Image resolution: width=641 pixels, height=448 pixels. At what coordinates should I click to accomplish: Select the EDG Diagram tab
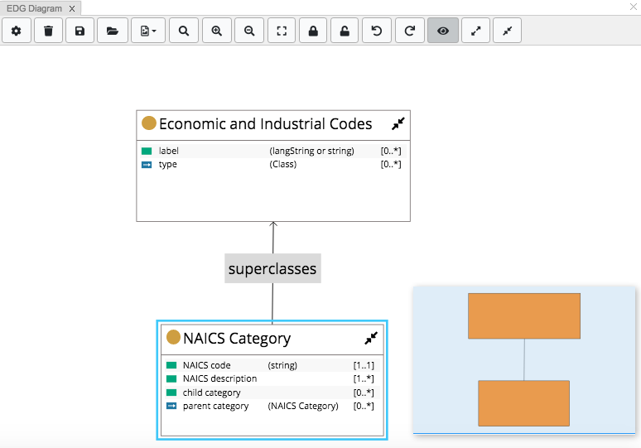point(34,8)
